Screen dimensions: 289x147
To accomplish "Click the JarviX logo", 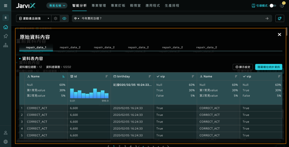I will (26, 6).
